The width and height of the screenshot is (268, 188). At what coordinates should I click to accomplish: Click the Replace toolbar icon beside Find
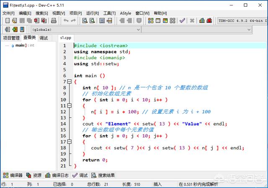(92, 21)
